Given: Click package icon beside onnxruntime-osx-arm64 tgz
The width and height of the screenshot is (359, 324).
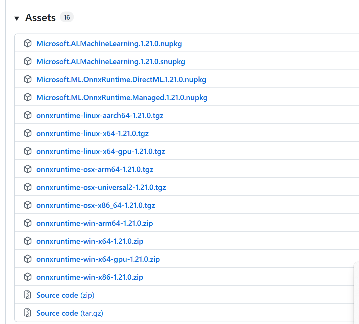Looking at the screenshot, I should 28,169.
